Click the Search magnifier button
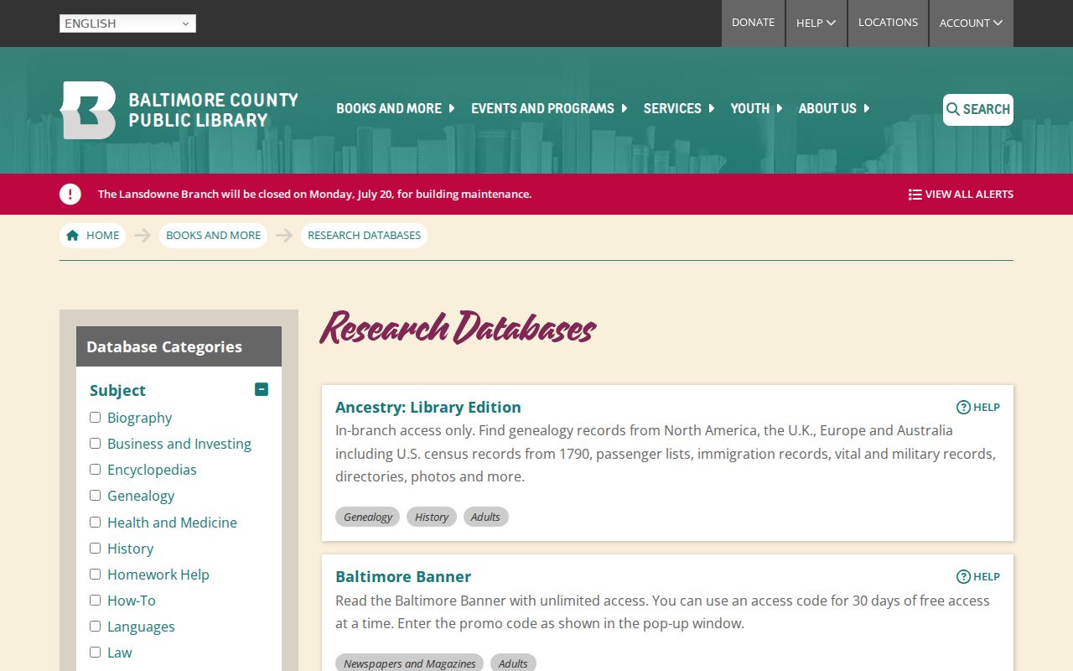Viewport: 1073px width, 671px height. (978, 110)
